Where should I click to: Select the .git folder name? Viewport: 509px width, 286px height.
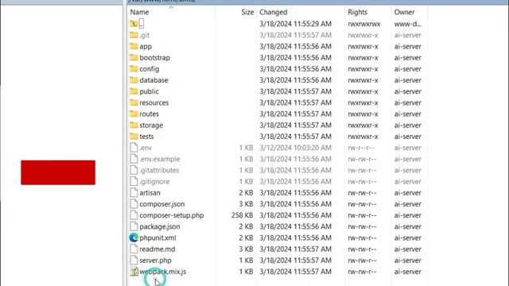tap(145, 35)
